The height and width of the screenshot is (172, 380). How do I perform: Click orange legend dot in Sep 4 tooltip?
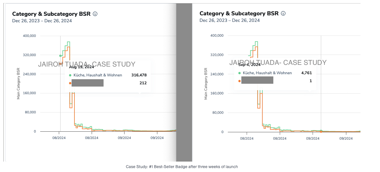click(x=240, y=81)
